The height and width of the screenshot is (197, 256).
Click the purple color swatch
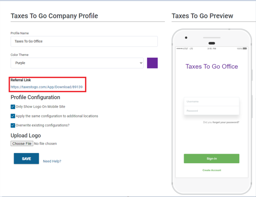(x=152, y=63)
